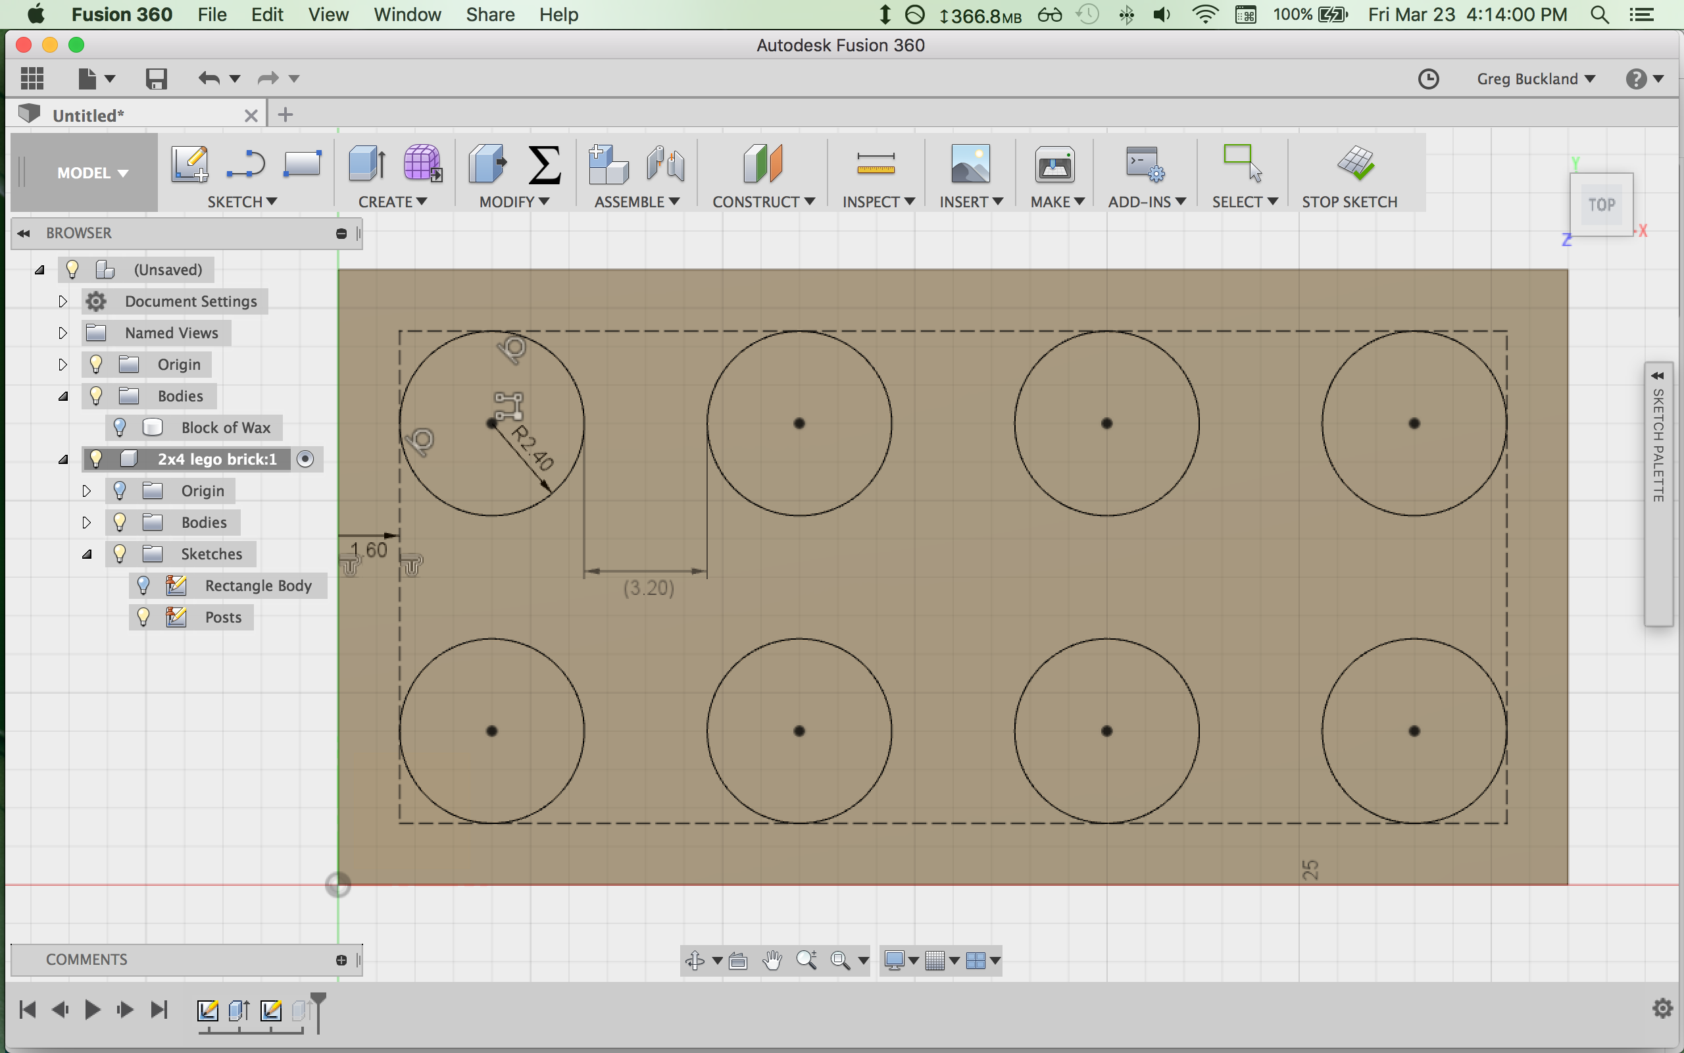Click activate radio button on 2x4 lego brick:1
Viewport: 1684px width, 1053px height.
(x=305, y=459)
